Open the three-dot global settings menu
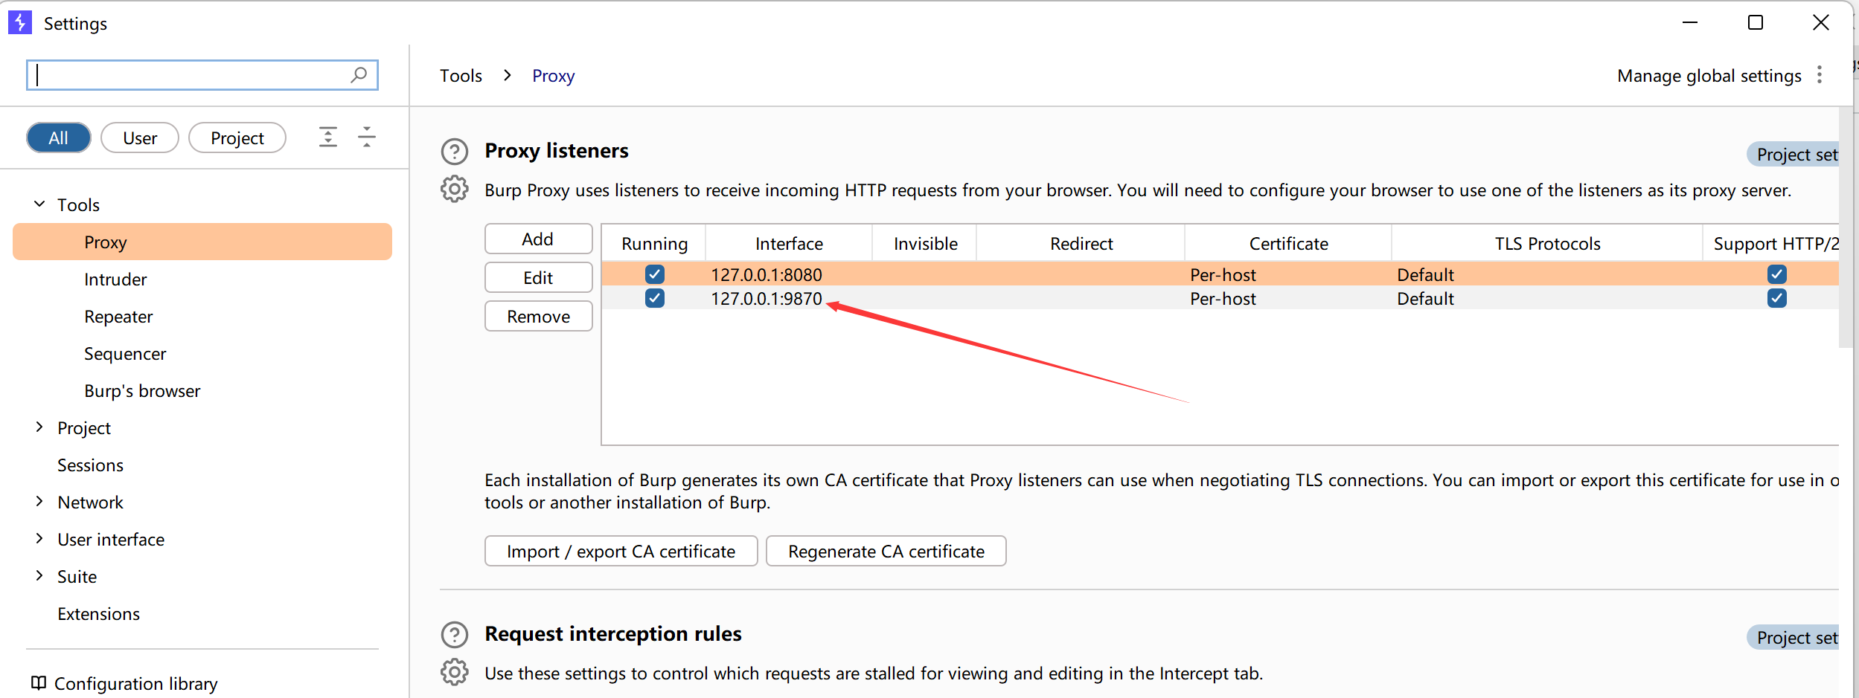 [1819, 75]
